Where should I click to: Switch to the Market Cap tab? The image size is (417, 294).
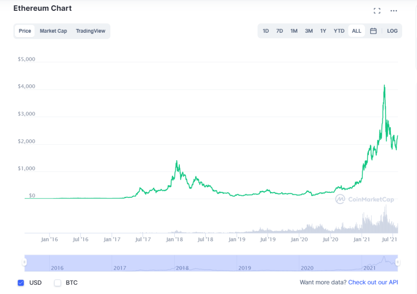pyautogui.click(x=53, y=31)
